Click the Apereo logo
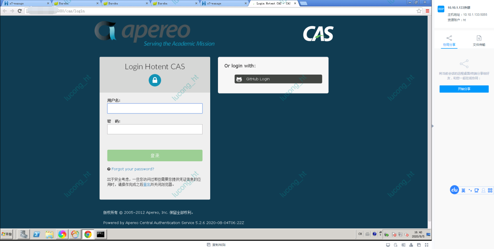 (154, 34)
